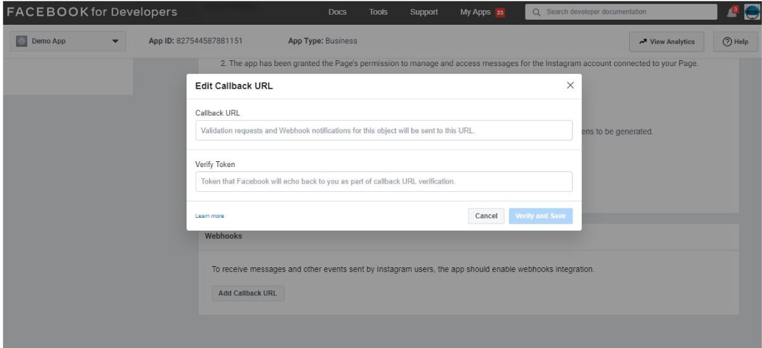Click the App Type: Business text
Screen dimensions: 762x348
[x=323, y=41]
